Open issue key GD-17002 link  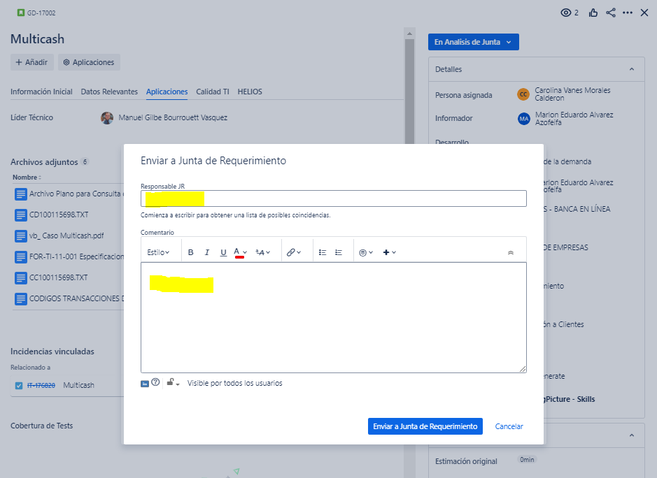click(41, 13)
